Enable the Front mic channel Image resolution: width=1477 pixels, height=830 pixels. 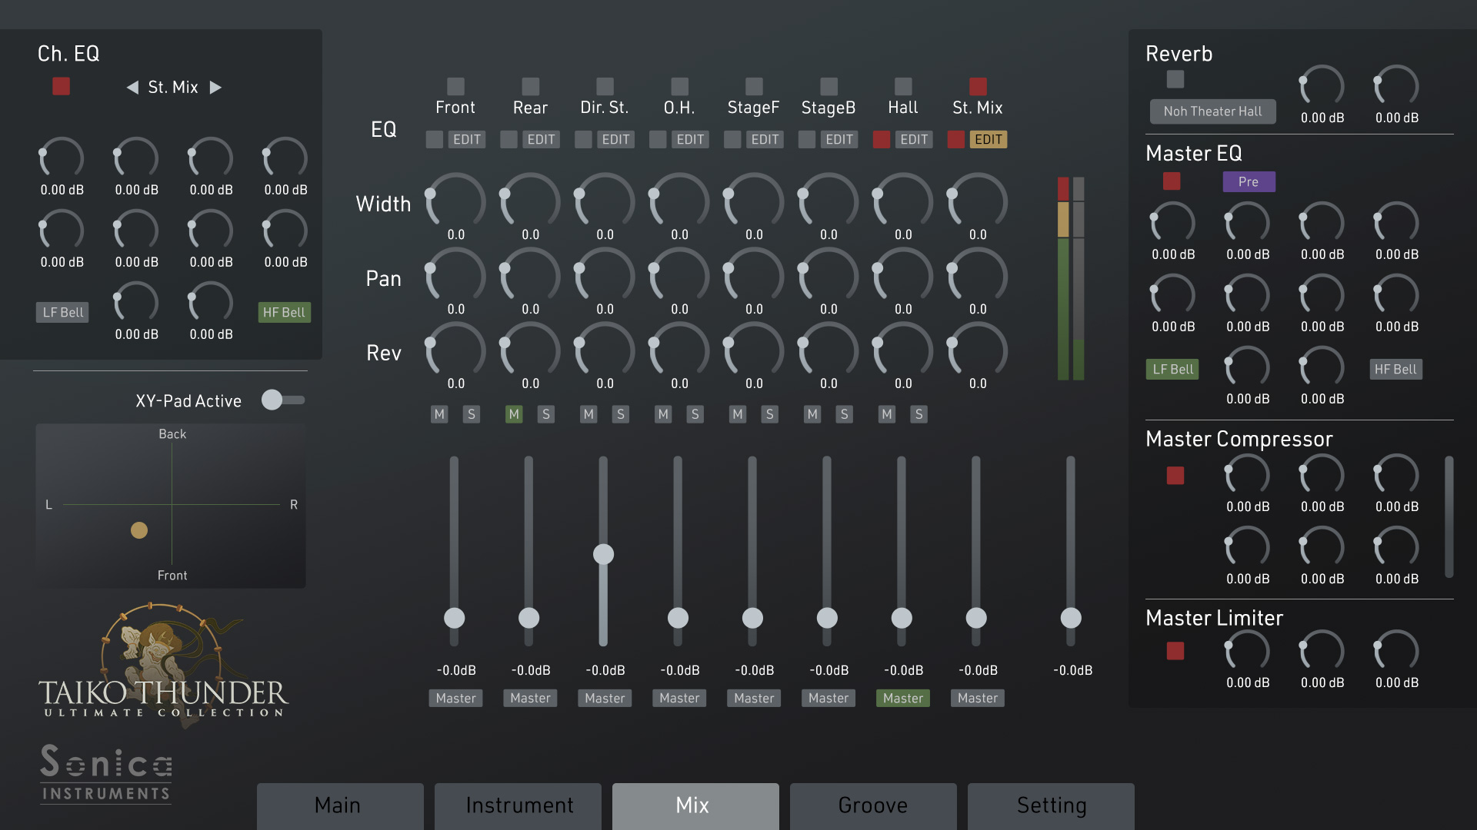click(455, 85)
